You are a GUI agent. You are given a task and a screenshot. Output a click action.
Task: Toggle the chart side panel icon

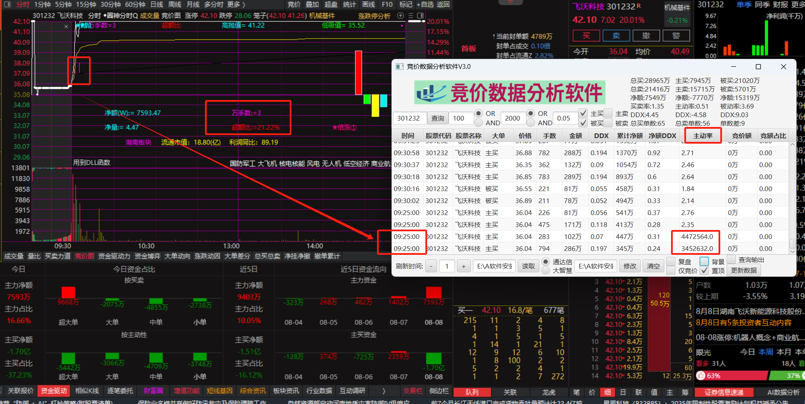tap(421, 15)
